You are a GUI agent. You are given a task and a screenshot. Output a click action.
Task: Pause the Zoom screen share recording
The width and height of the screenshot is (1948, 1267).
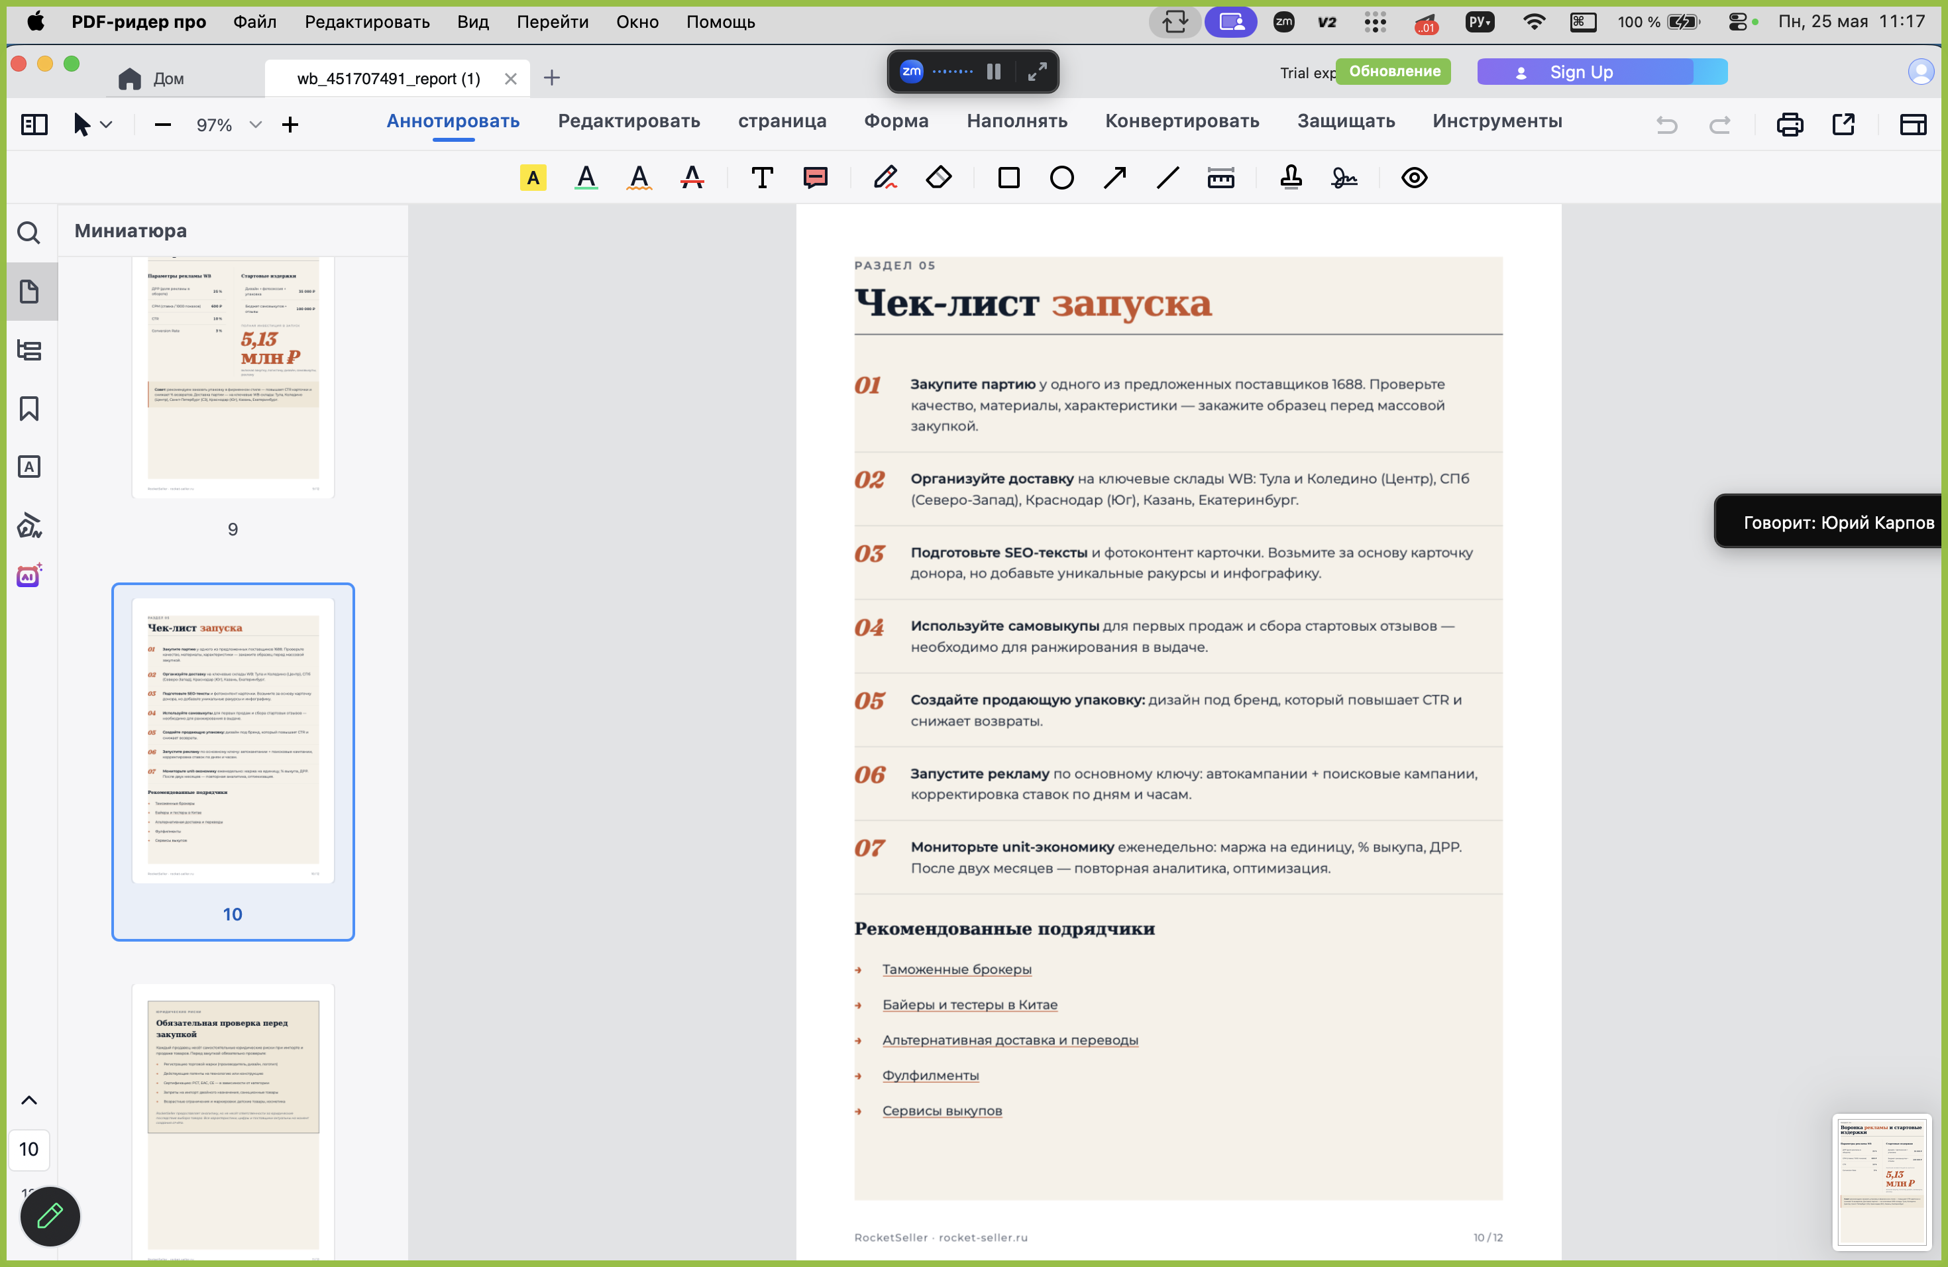[x=994, y=72]
